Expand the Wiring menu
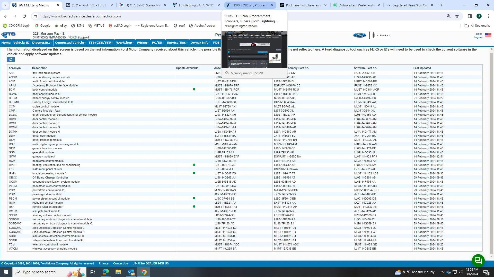The width and height of the screenshot is (494, 277). point(143,43)
